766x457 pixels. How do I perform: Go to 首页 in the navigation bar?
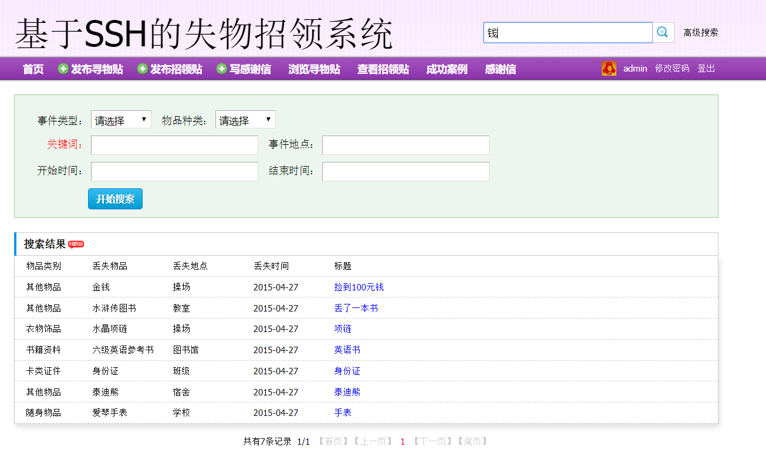tap(33, 69)
